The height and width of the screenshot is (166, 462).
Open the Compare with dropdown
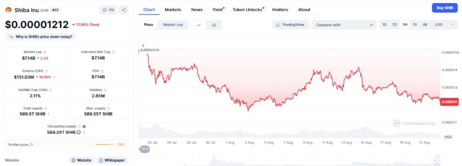[x=344, y=25]
